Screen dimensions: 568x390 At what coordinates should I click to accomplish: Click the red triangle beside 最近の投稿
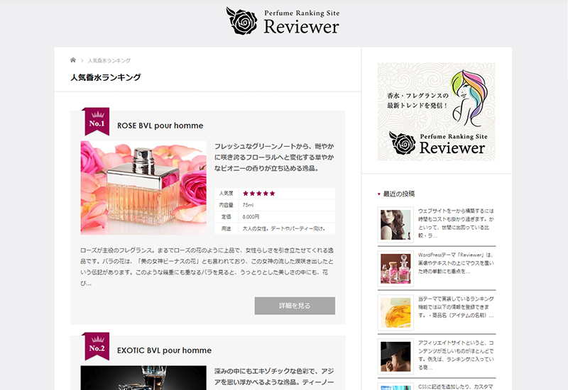[x=379, y=194]
